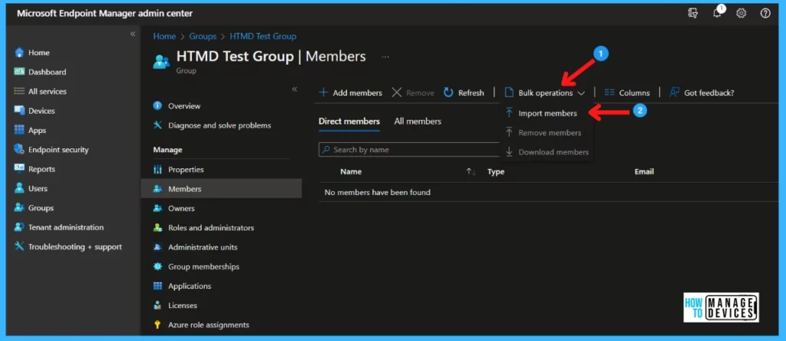Open the ellipsis menu beside Members title
786x341 pixels.
tap(385, 57)
